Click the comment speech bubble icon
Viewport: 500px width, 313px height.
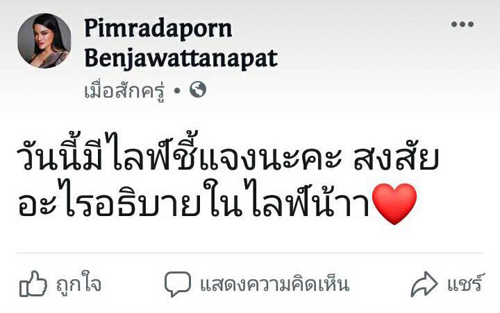pyautogui.click(x=178, y=284)
